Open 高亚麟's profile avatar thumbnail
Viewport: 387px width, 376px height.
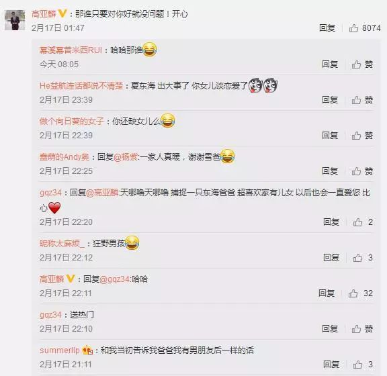(x=15, y=20)
